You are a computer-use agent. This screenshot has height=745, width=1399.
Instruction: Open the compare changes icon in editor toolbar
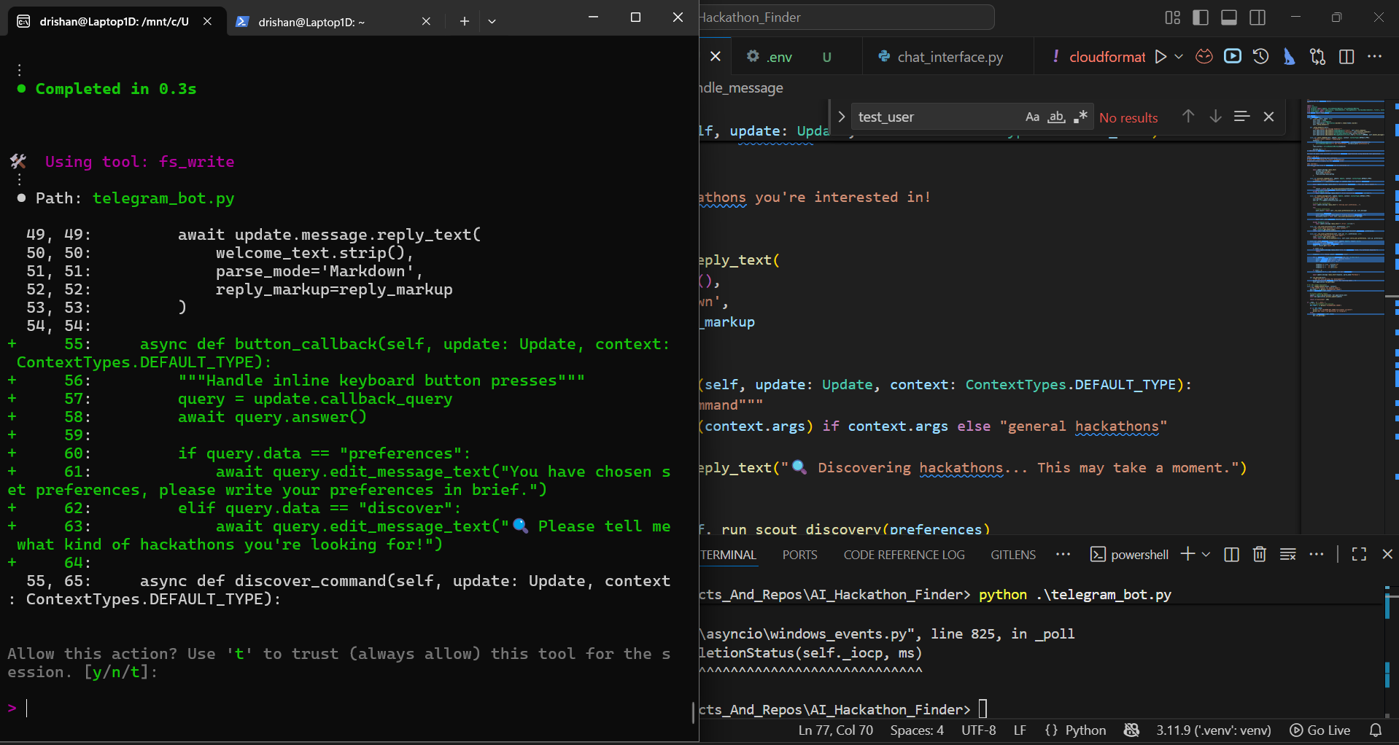pyautogui.click(x=1317, y=56)
